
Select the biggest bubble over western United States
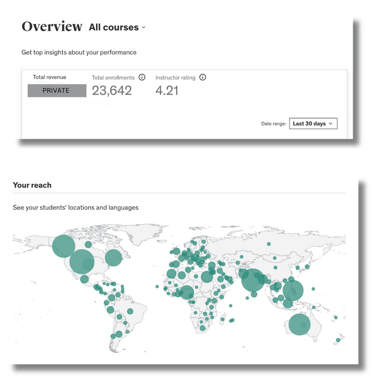pos(82,261)
